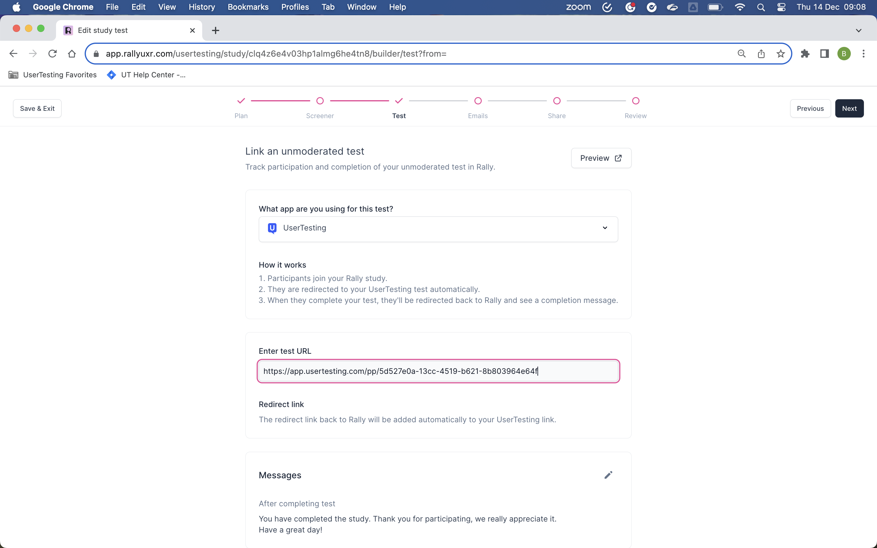Open the home page icon
The image size is (877, 548).
pos(71,53)
